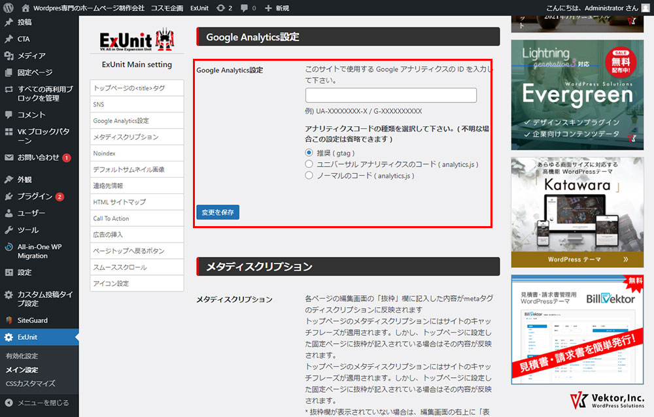Click the 変更を保存 button

(x=218, y=212)
